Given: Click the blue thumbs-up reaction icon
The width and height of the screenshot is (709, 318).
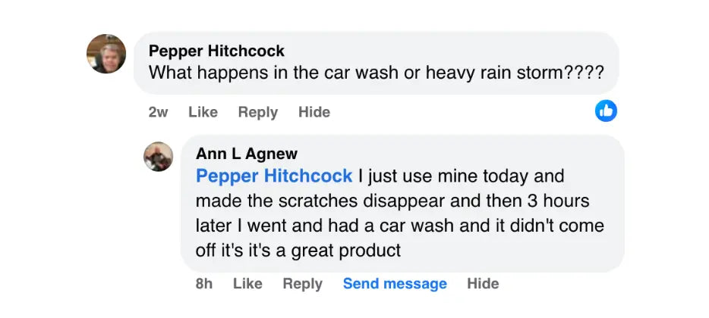Looking at the screenshot, I should [x=606, y=111].
